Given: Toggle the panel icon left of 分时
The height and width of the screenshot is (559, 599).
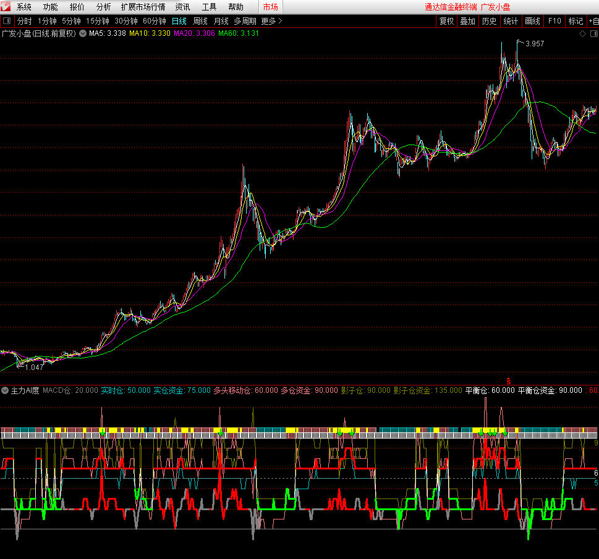Looking at the screenshot, I should [7, 21].
